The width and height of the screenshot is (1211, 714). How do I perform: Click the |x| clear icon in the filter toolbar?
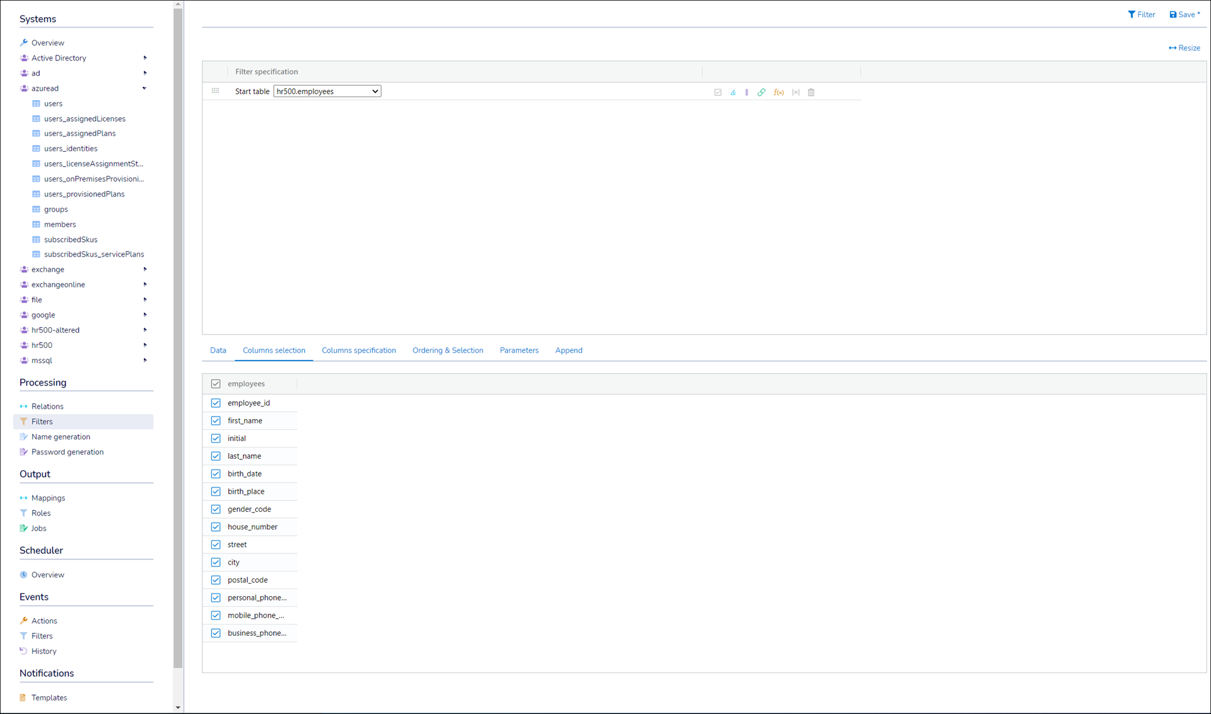coord(795,92)
